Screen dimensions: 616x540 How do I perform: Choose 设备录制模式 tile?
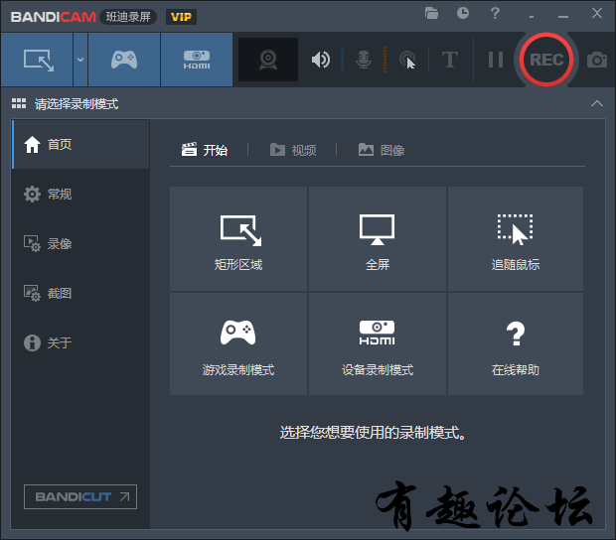click(378, 343)
